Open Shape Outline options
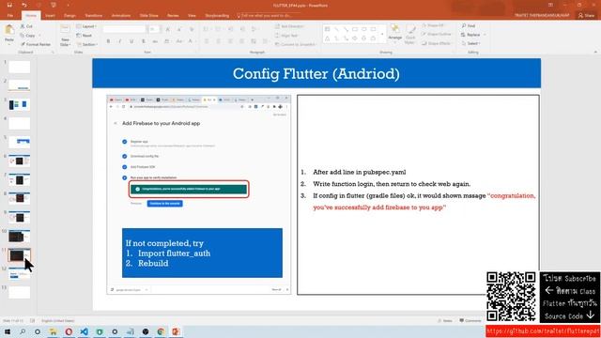This screenshot has width=601, height=338. pyautogui.click(x=437, y=34)
